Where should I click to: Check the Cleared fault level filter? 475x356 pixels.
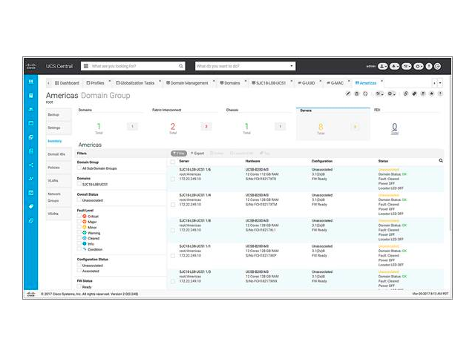click(x=79, y=238)
